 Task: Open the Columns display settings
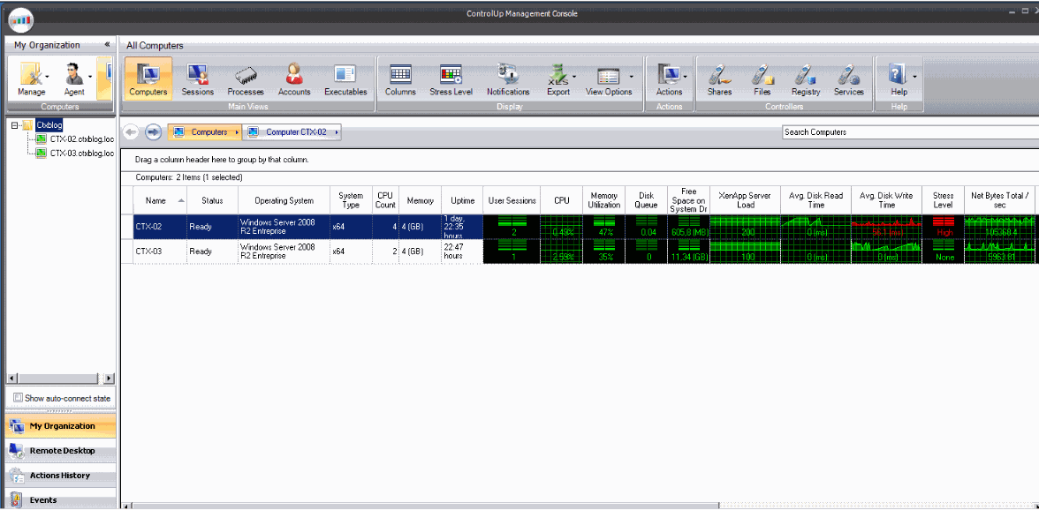pos(400,79)
